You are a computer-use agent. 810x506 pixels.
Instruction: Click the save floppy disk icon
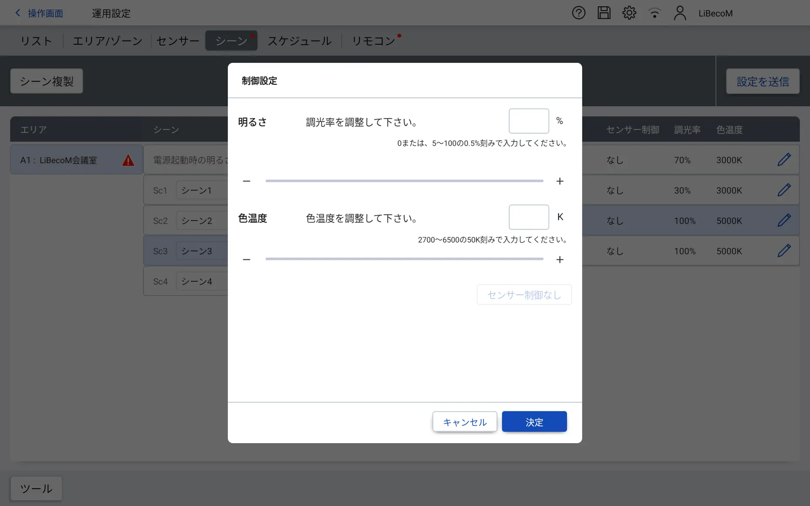point(604,13)
